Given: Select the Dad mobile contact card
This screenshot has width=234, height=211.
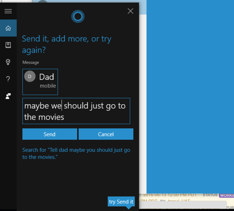Looking at the screenshot, I should tap(40, 82).
